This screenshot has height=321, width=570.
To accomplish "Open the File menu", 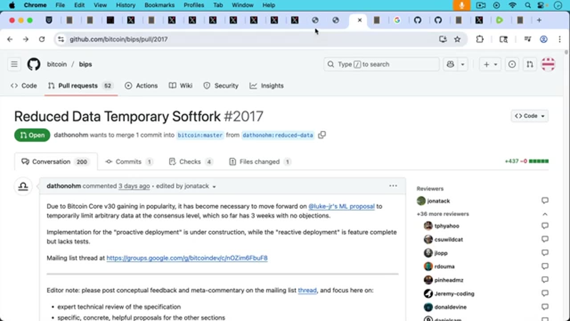I will point(60,5).
